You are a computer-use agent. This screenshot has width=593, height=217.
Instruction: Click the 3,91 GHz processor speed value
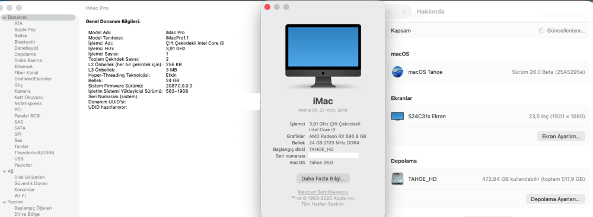(175, 48)
